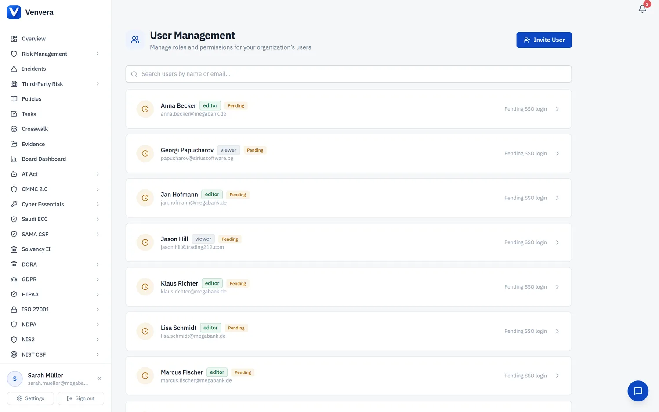Click email papucharov@siriussoftware.bg
Screen dimensions: 659x412
[x=197, y=158]
